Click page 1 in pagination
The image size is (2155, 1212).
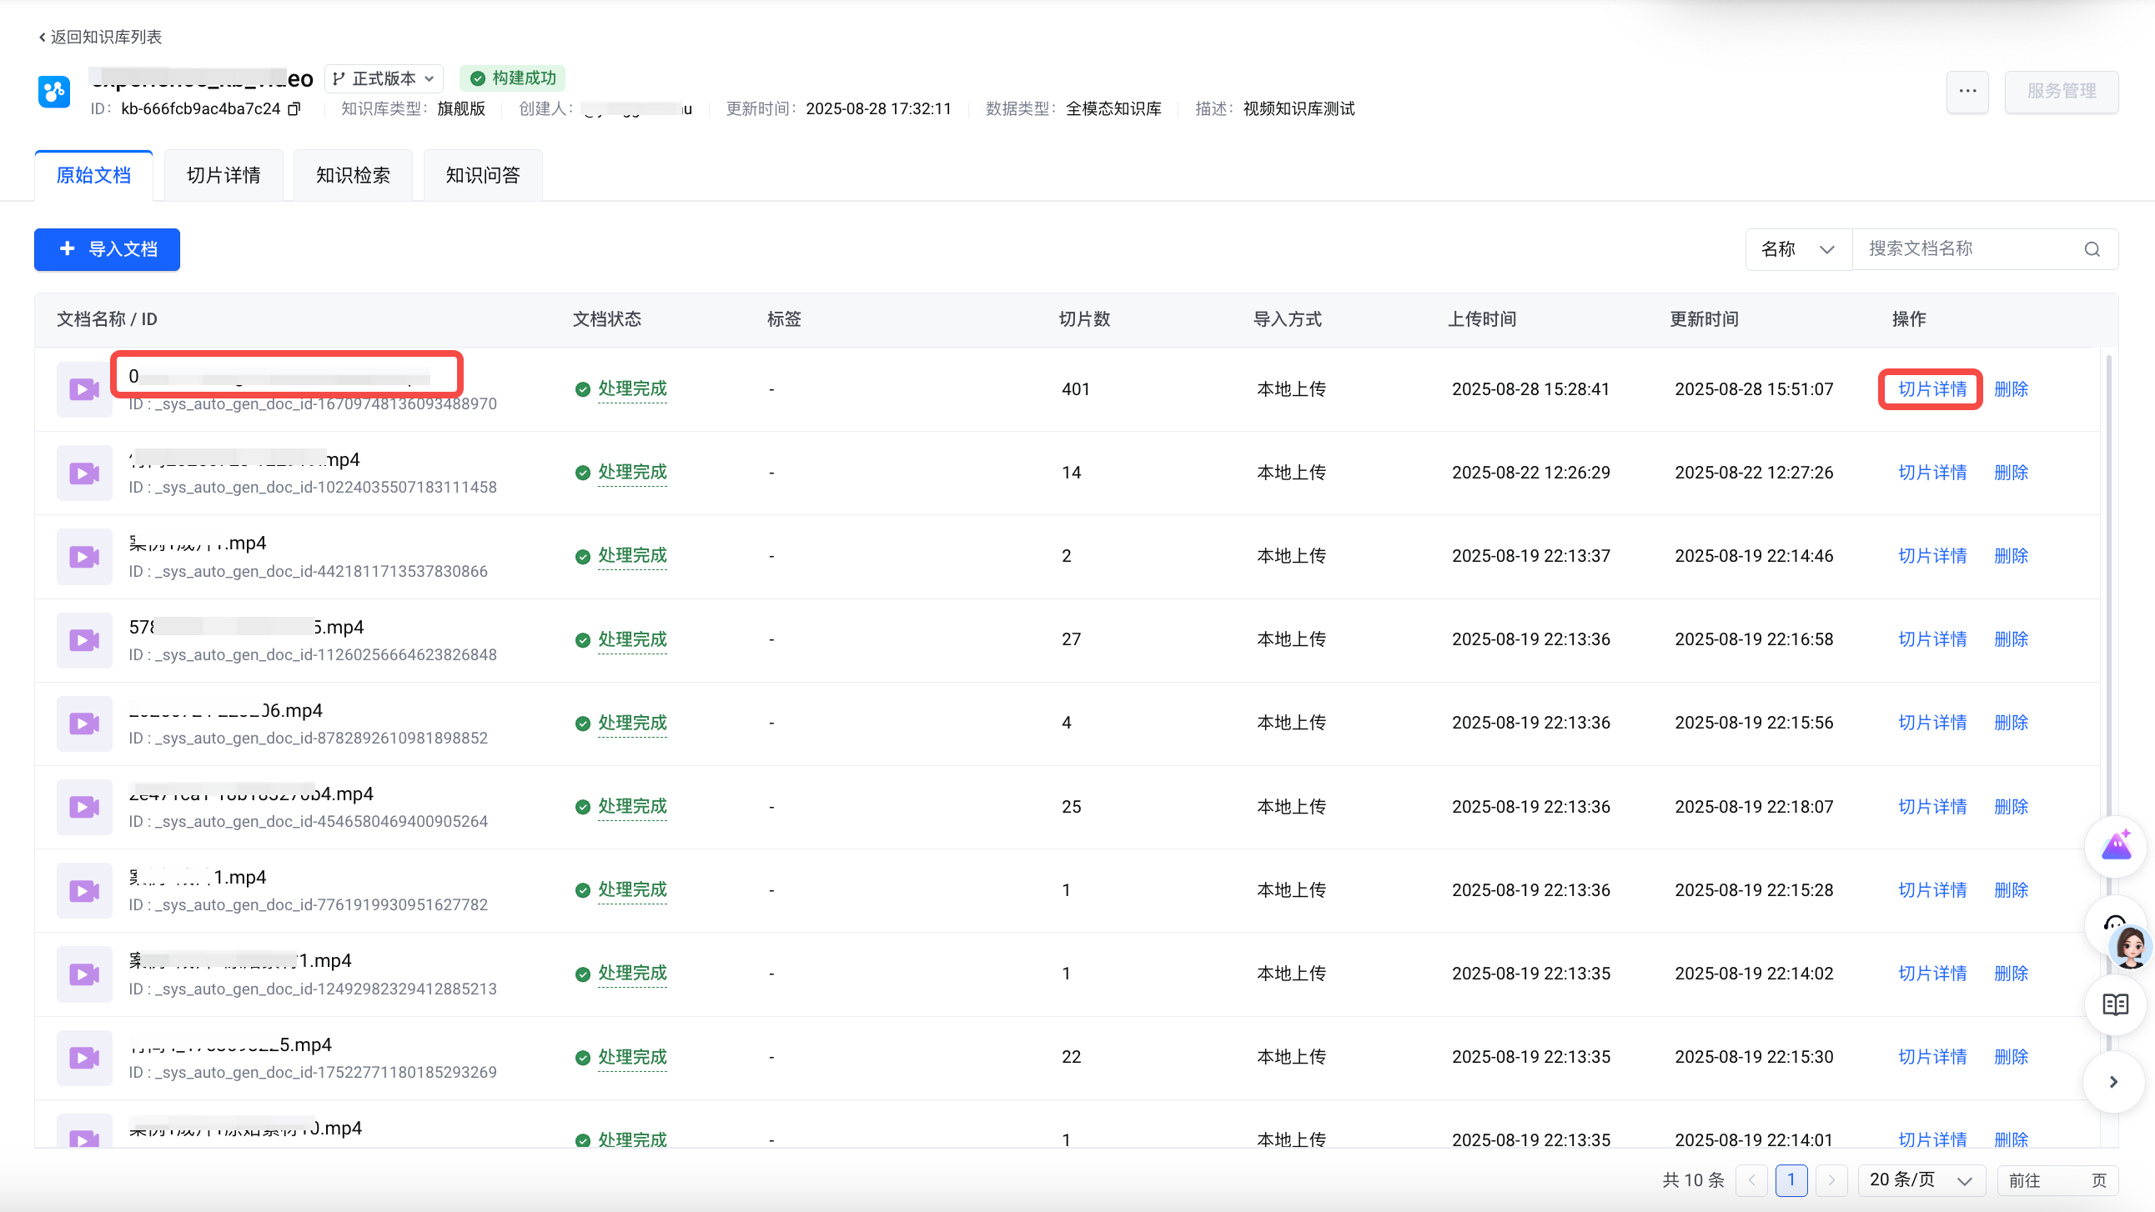(1791, 1179)
